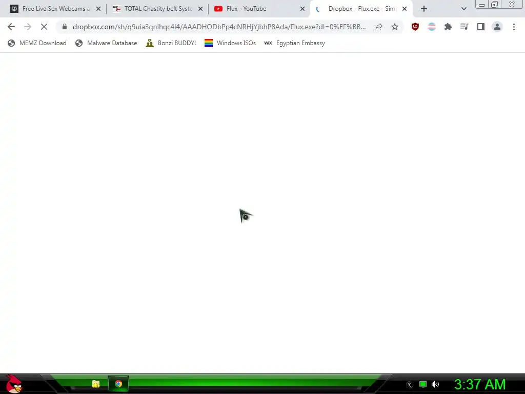Show hidden tray icons arrow
Image resolution: width=525 pixels, height=394 pixels.
(x=409, y=385)
